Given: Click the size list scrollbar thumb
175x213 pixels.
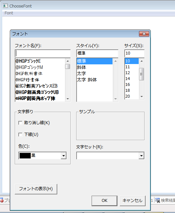Looking at the screenshot, I should [142, 74].
